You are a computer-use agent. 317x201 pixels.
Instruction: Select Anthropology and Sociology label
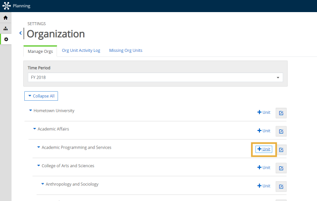(x=72, y=184)
